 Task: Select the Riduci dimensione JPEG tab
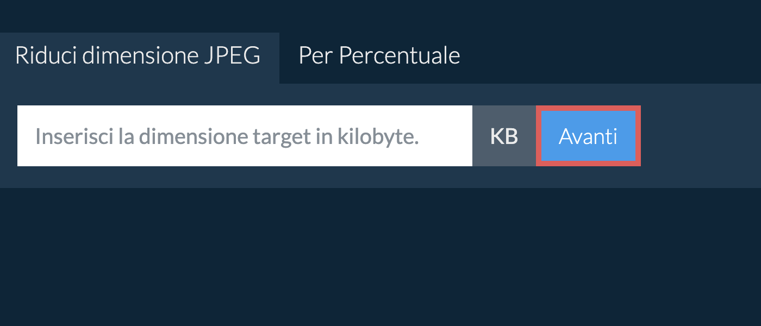[138, 55]
